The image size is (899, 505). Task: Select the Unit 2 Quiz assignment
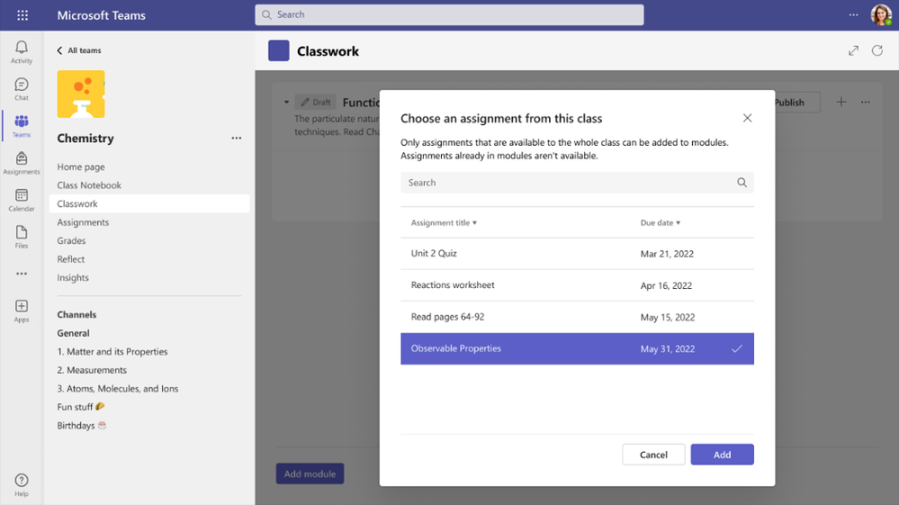(577, 253)
